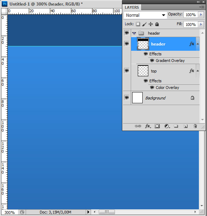Toggle Color Overlay effect visibility
The height and width of the screenshot is (216, 207).
coord(152,88)
